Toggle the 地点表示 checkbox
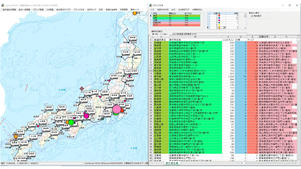The height and width of the screenshot is (169, 301). [x=252, y=16]
